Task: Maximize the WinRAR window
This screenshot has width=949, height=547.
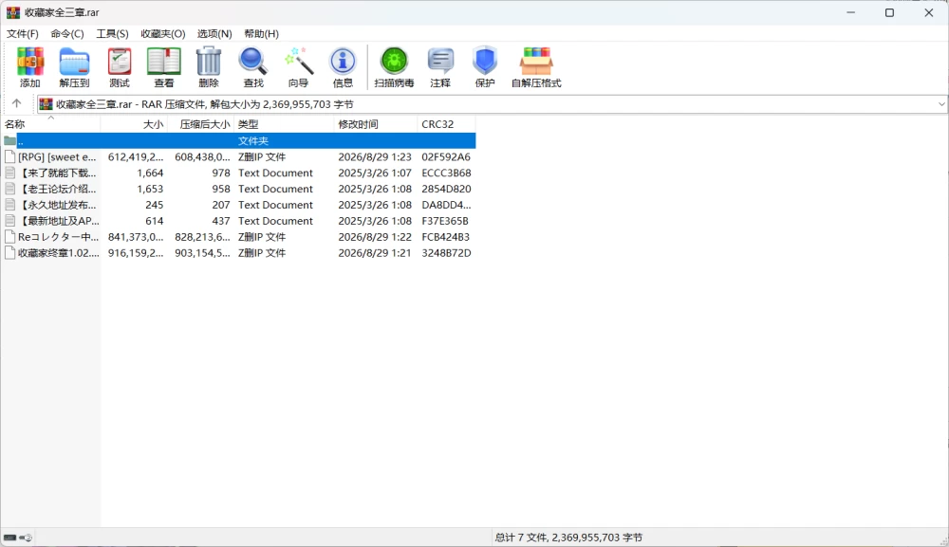Action: tap(889, 12)
